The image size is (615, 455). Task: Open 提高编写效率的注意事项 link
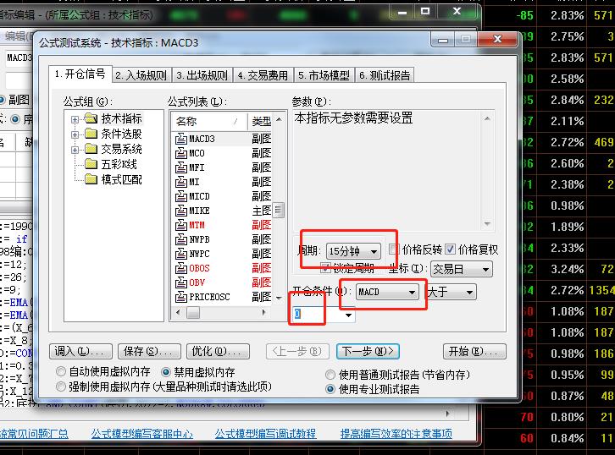point(396,434)
